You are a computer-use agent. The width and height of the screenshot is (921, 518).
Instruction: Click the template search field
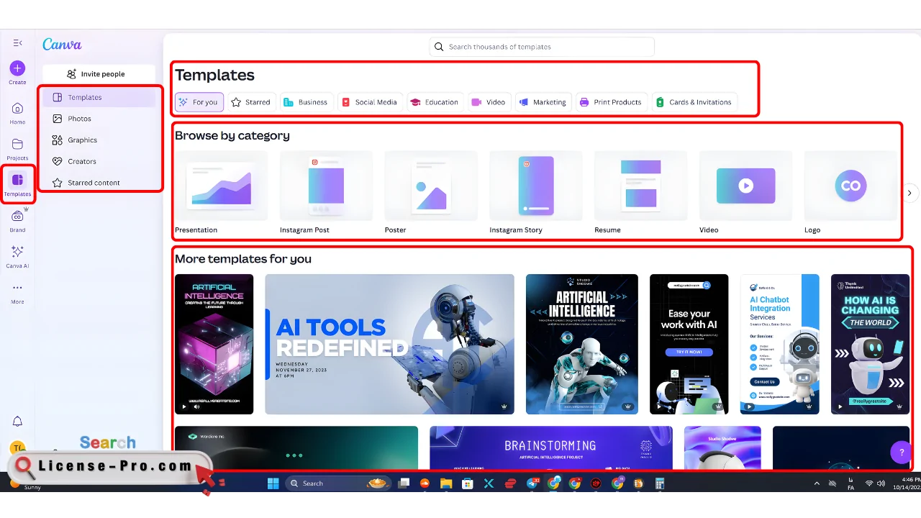[x=542, y=47]
